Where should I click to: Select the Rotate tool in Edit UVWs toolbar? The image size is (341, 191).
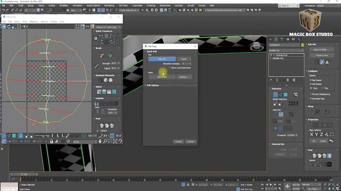(x=9, y=27)
